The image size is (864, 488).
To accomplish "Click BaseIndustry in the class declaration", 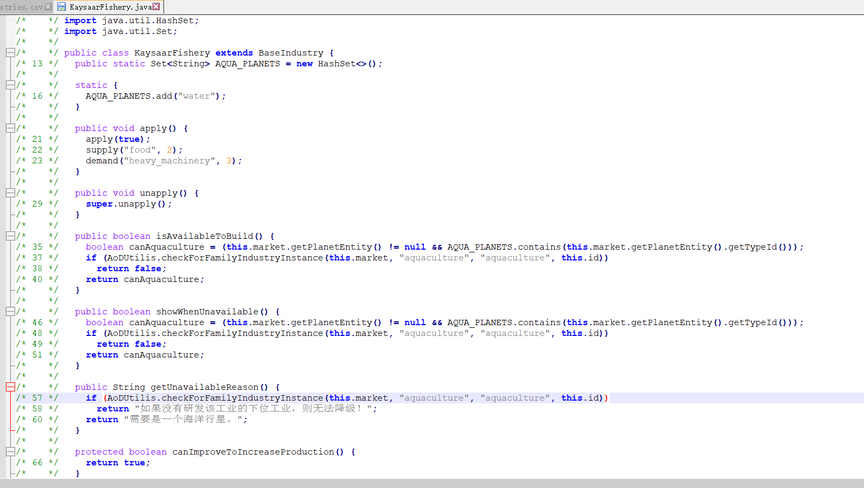I will (x=291, y=53).
